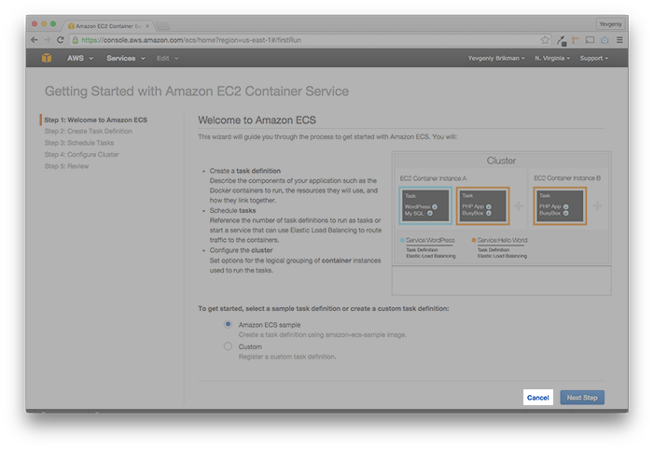This screenshot has height=450, width=654.
Task: Close the Amazon EC2 Container tab
Action: (147, 26)
